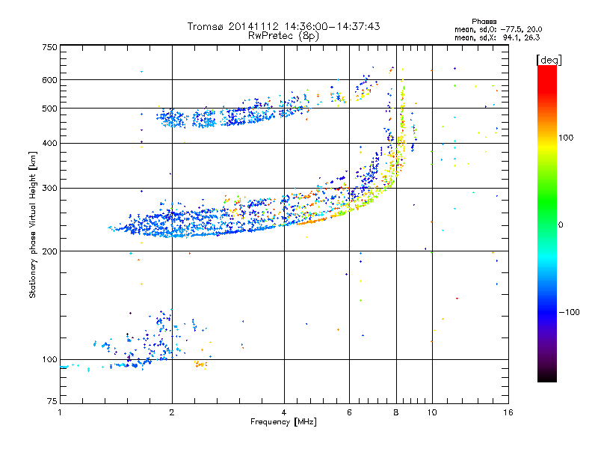The height and width of the screenshot is (449, 598).
Task: Click x-axis tick label '2'
Action: coord(172,412)
